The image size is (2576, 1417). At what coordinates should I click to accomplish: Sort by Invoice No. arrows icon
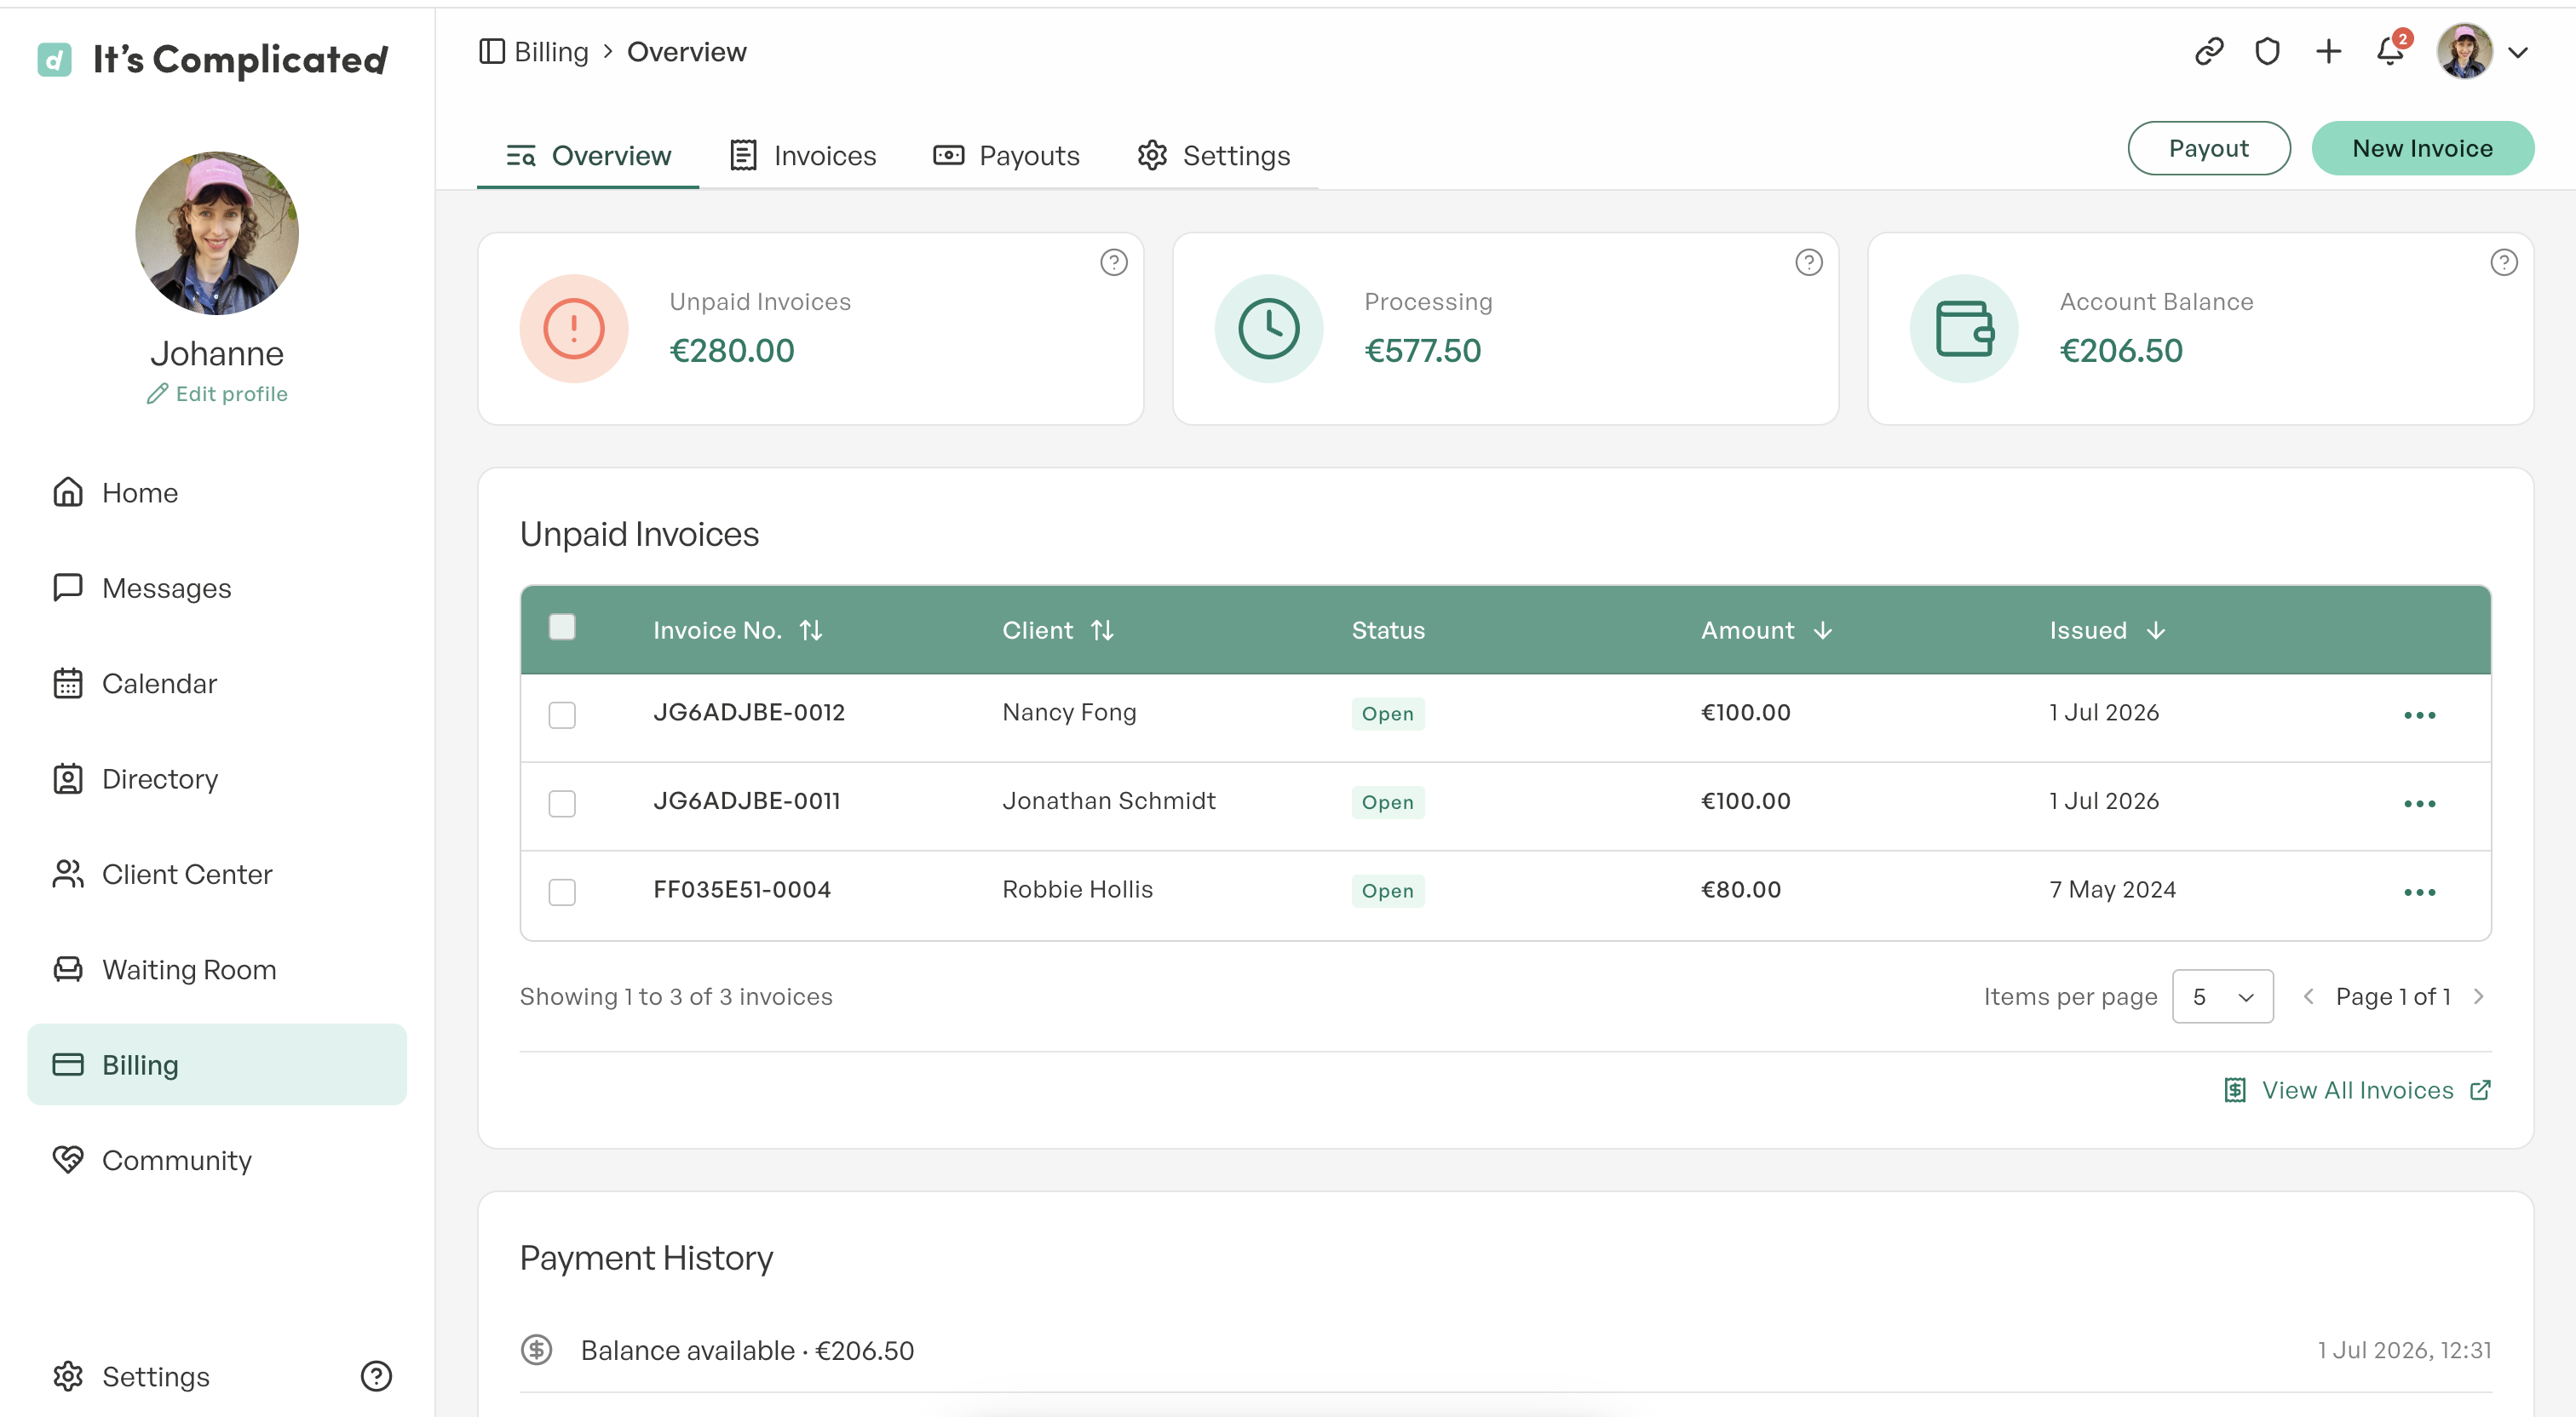[x=811, y=630]
